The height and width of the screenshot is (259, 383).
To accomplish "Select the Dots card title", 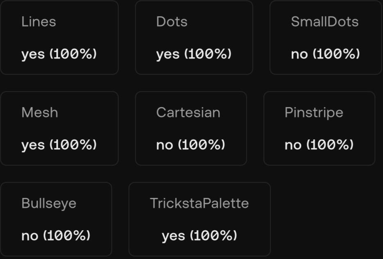I will 172,22.
